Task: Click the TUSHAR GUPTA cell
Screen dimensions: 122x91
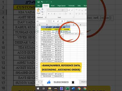Action: coord(47,40)
